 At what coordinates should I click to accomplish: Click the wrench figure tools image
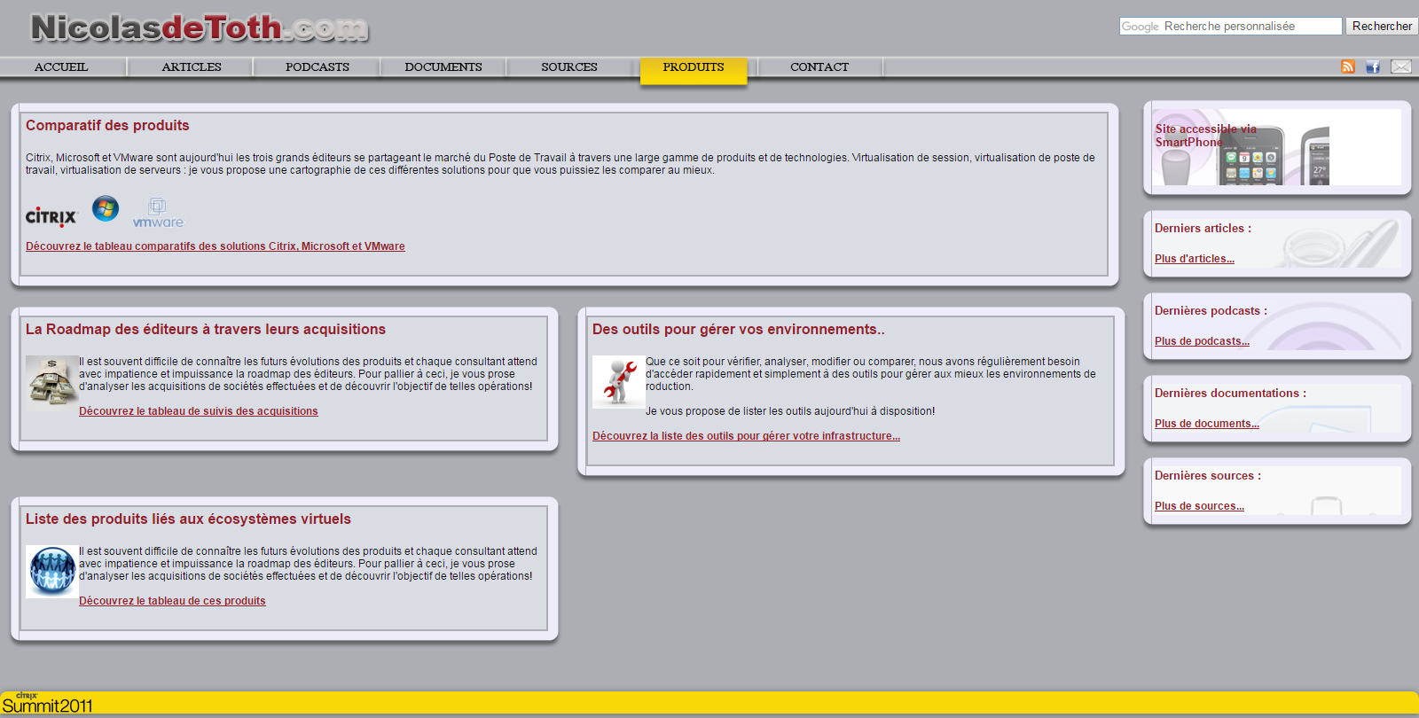619,382
